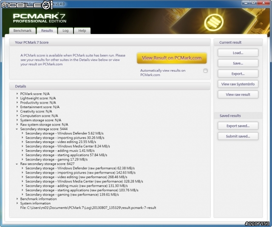Screen dimensions: 272x227
Task: Open View raw SystemInfo
Action: (238, 84)
